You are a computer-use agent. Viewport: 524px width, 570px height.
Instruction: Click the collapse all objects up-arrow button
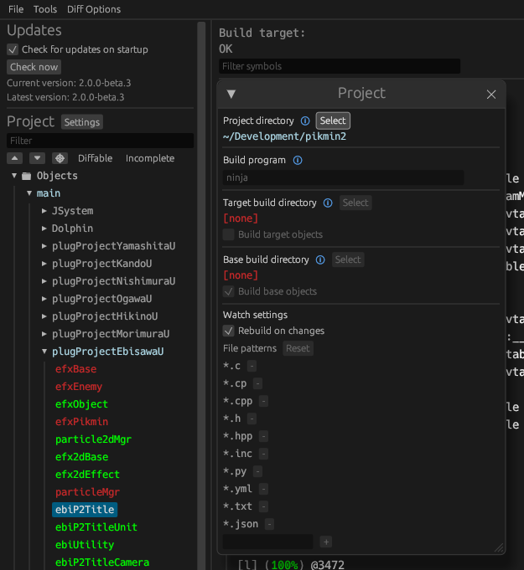[15, 158]
